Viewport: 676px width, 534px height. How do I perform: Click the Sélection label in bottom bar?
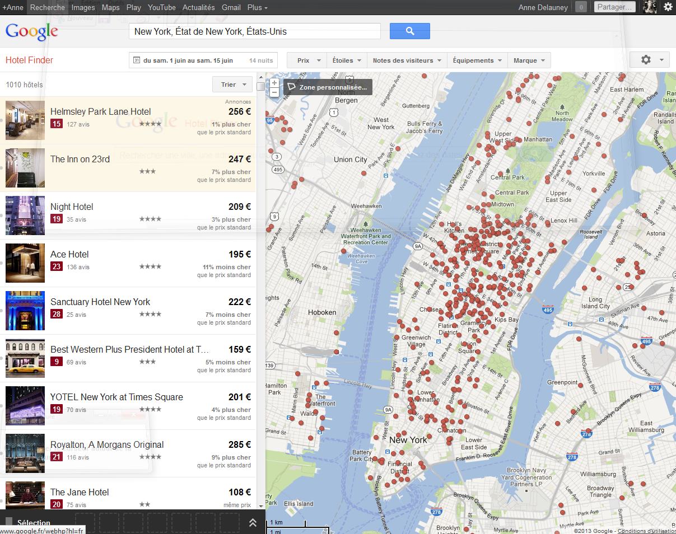click(x=34, y=523)
